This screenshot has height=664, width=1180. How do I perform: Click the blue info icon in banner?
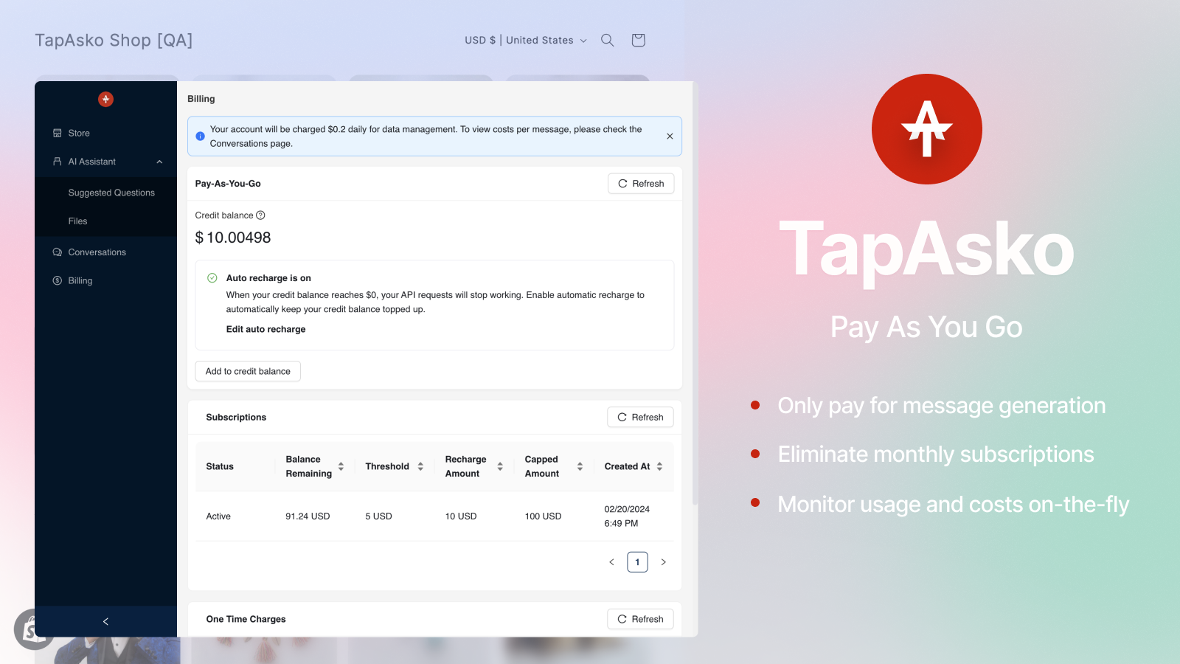pyautogui.click(x=200, y=136)
